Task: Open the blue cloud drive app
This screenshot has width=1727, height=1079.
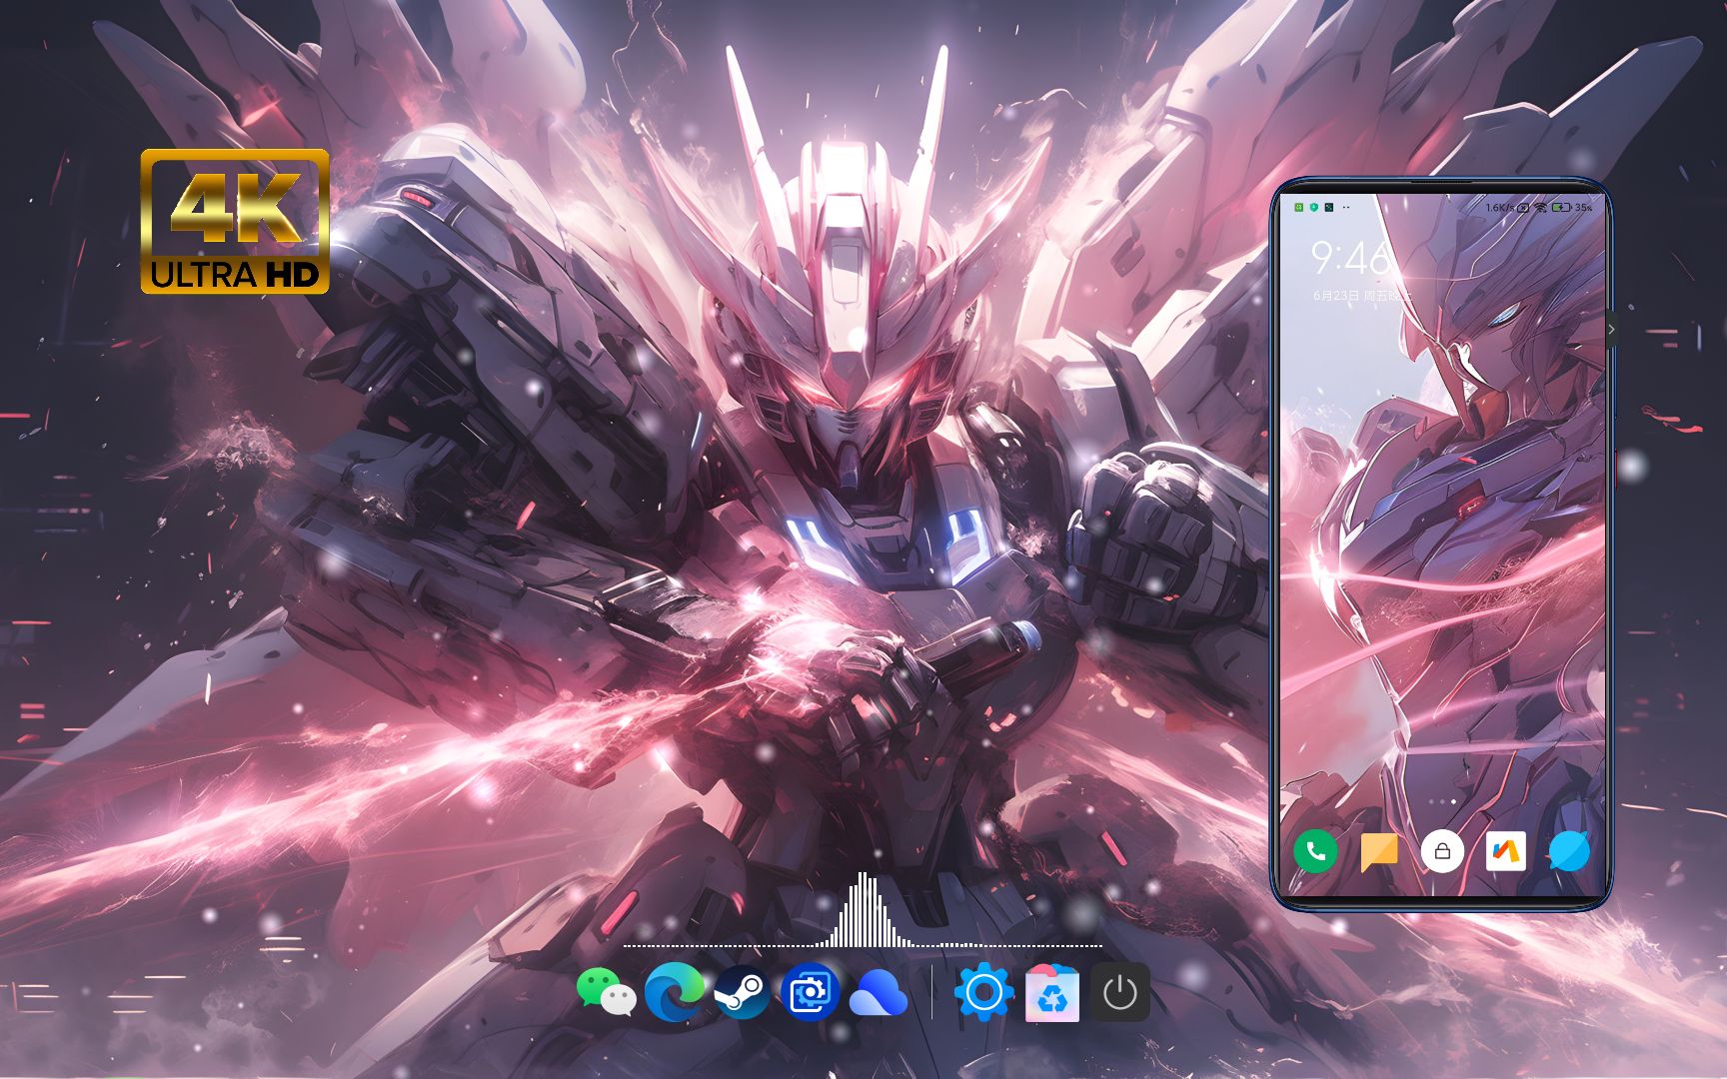Action: coord(877,994)
